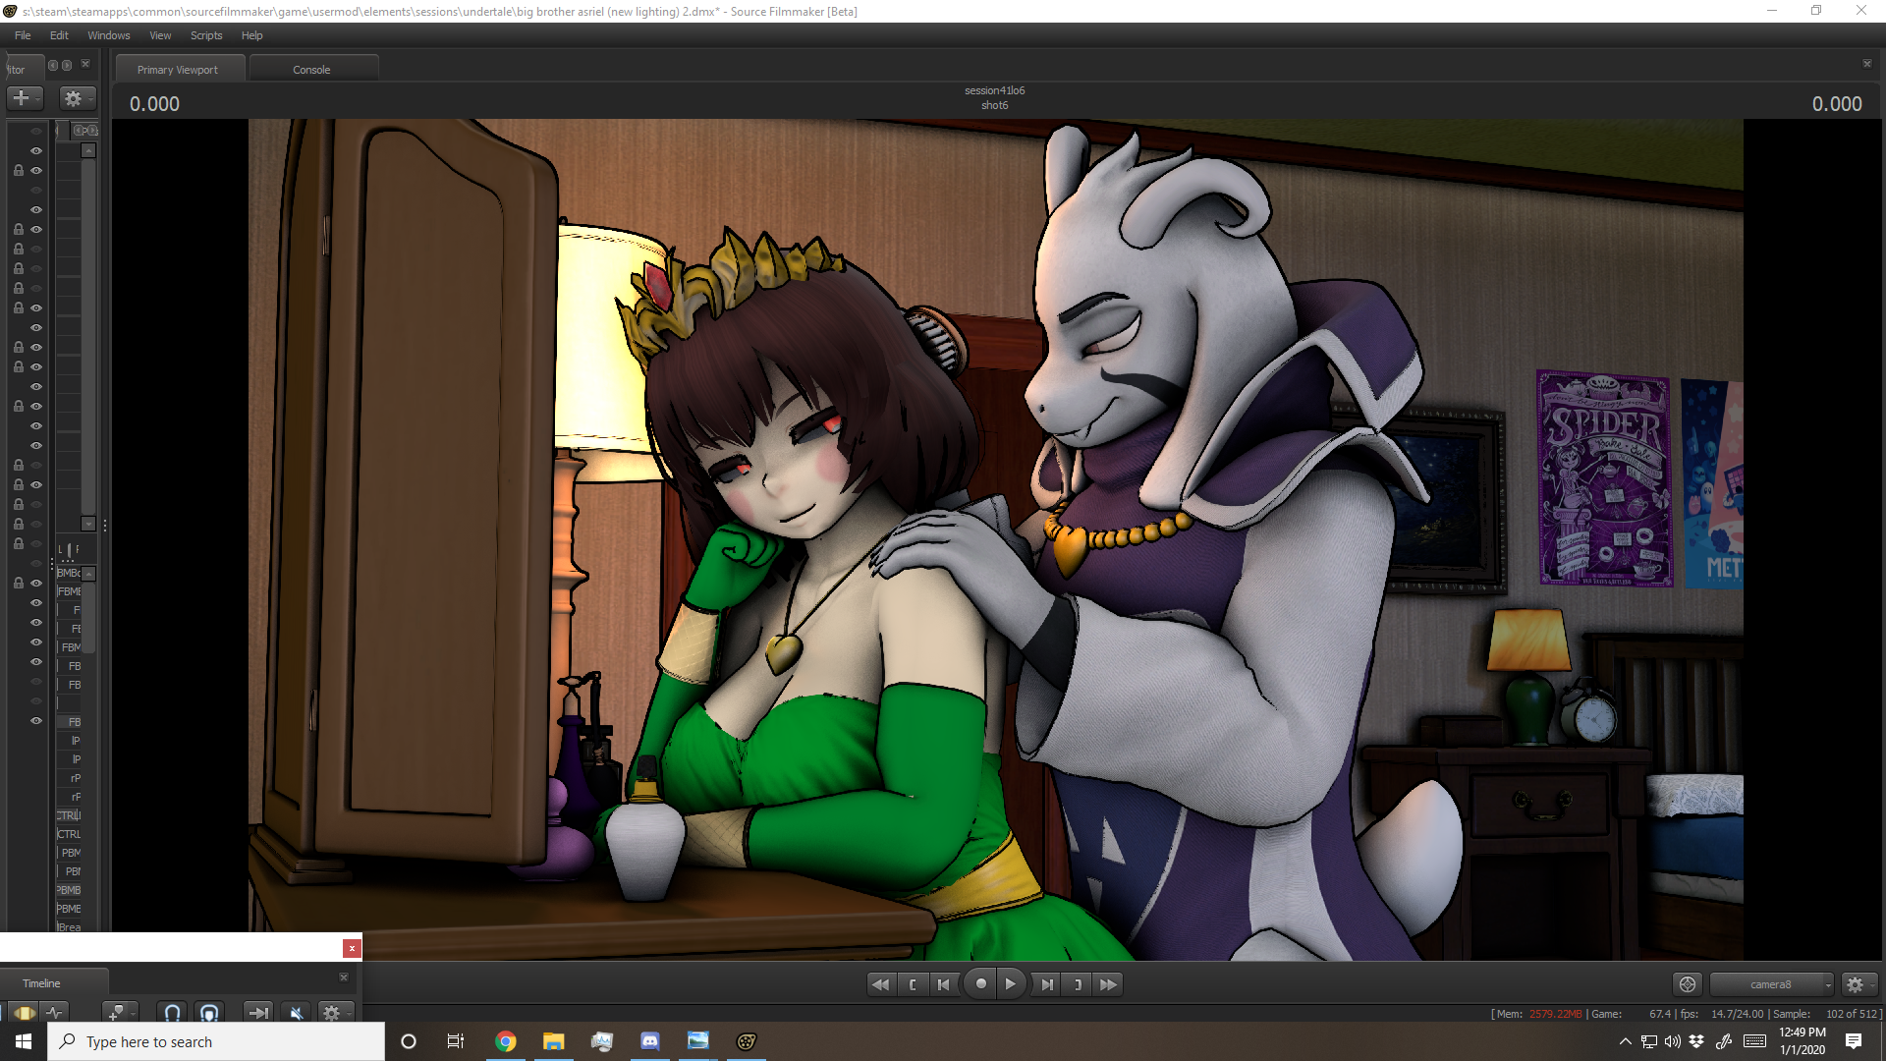Viewport: 1886px width, 1061px height.
Task: Open Cortana from the taskbar
Action: (x=409, y=1041)
